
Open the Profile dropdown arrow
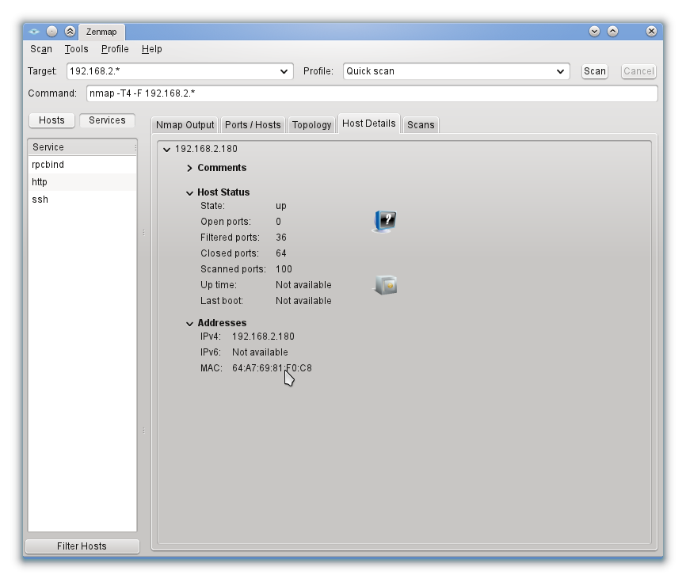[560, 71]
